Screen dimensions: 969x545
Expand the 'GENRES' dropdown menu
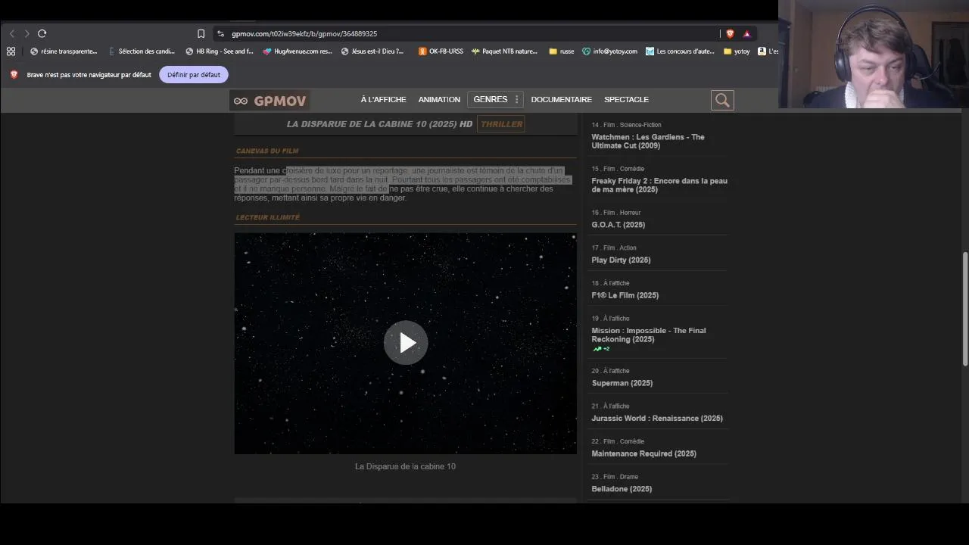click(x=496, y=100)
